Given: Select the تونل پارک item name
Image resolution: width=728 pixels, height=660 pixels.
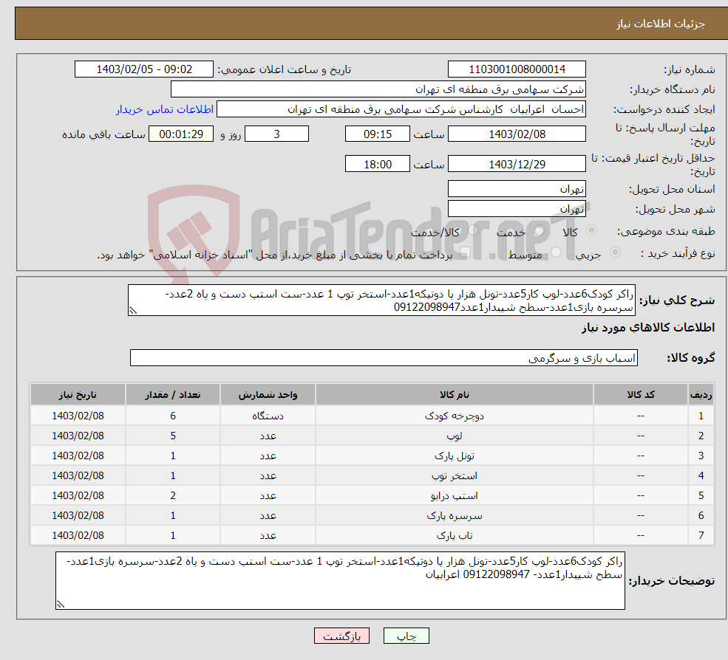Looking at the screenshot, I should [454, 456].
